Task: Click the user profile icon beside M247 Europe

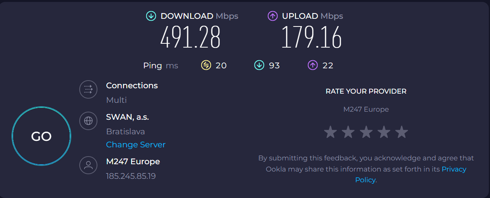Action: [88, 165]
